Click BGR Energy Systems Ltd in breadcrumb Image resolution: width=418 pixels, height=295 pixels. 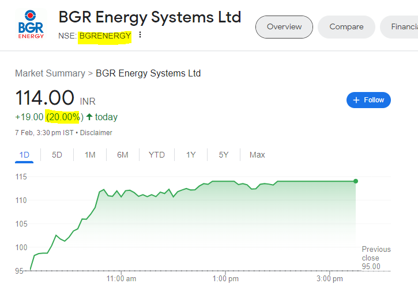[x=148, y=73]
